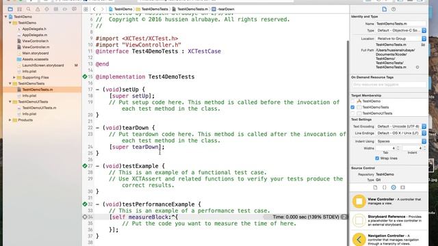The width and height of the screenshot is (438, 246).
Task: Collapse the Test4DemoUITests group
Action: [10, 102]
